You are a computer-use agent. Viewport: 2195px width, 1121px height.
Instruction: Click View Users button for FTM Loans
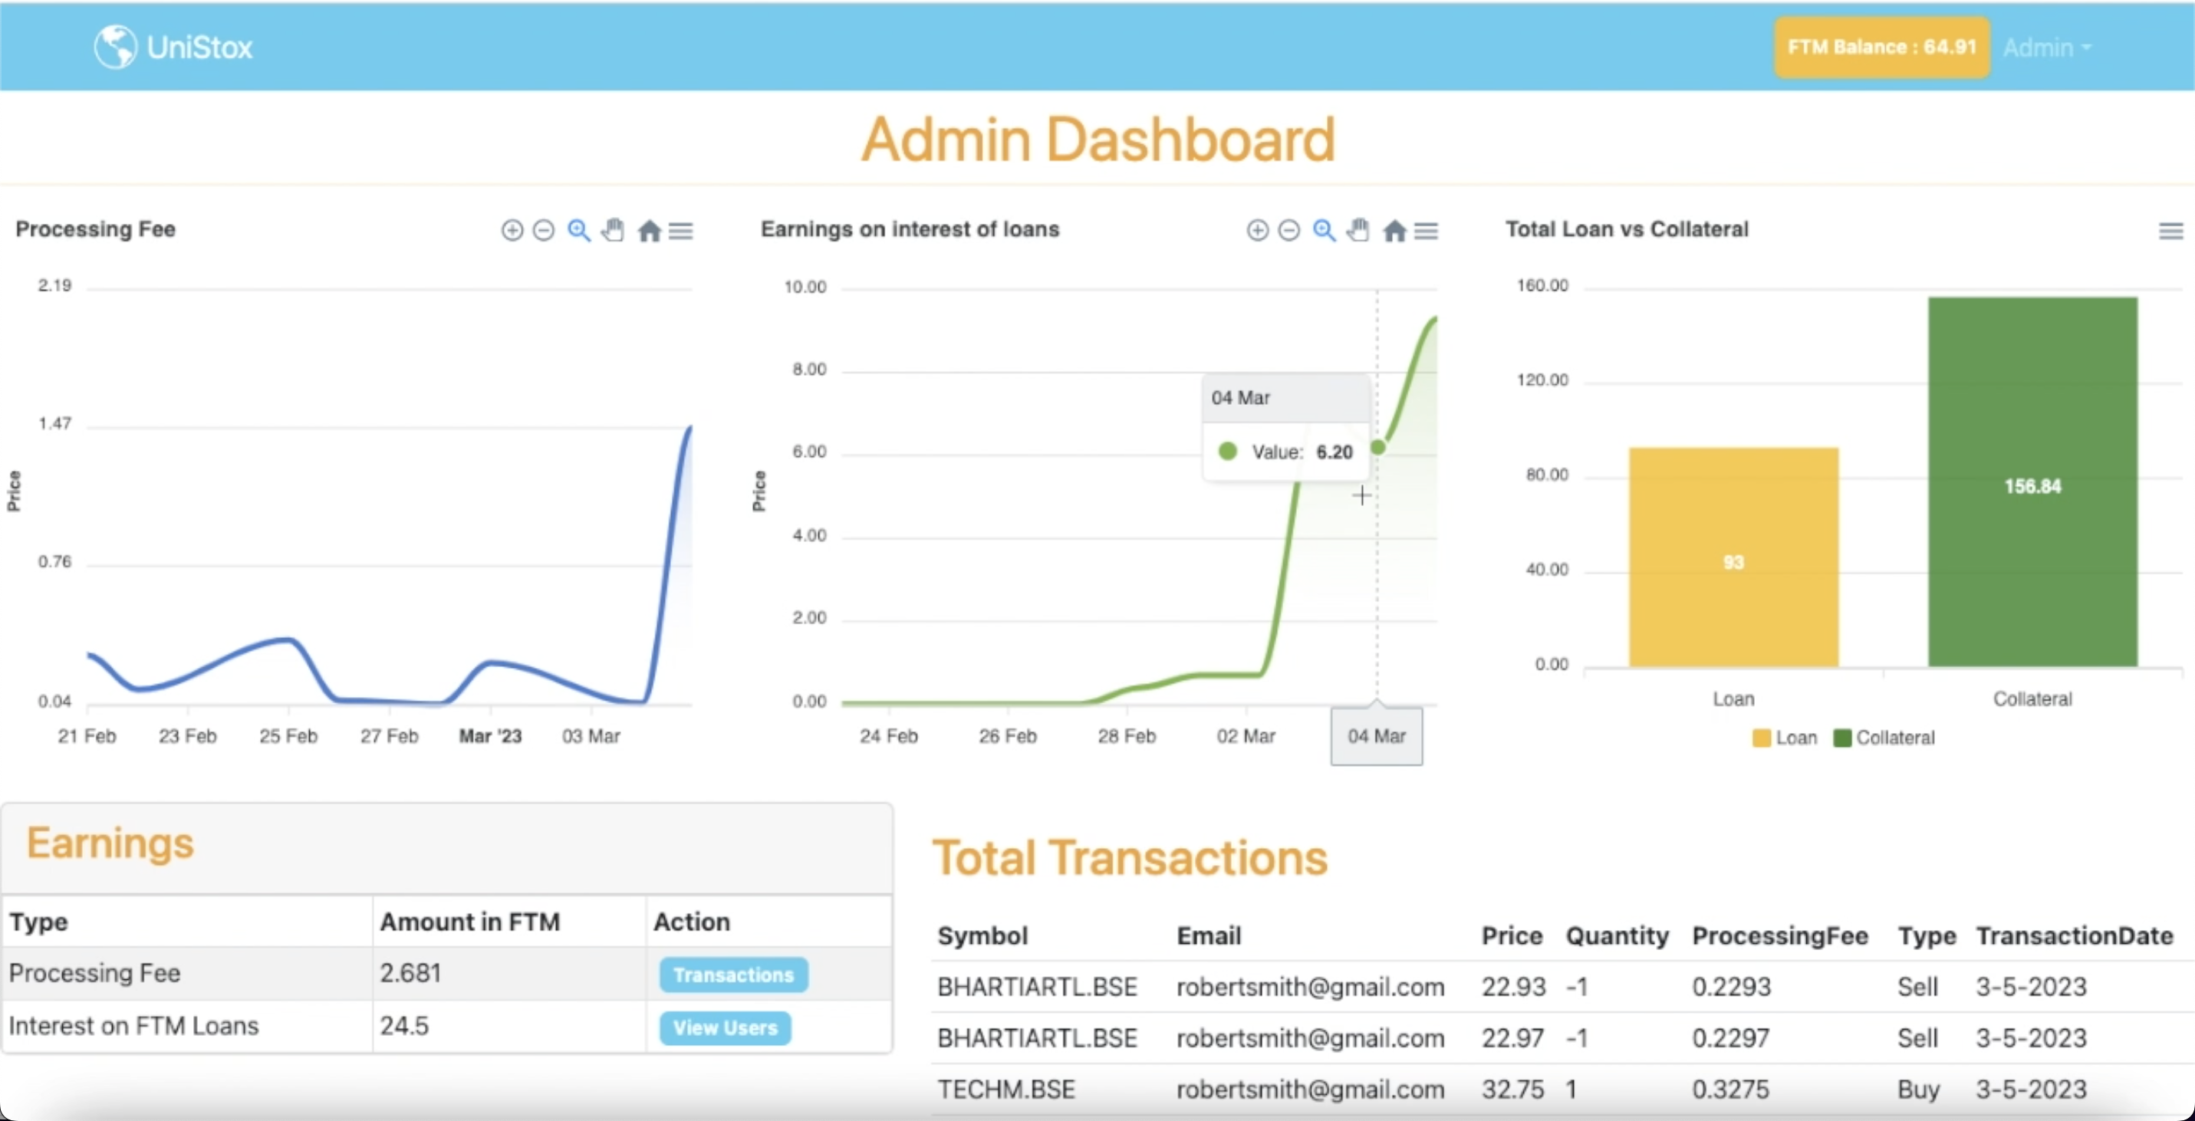[x=725, y=1027]
